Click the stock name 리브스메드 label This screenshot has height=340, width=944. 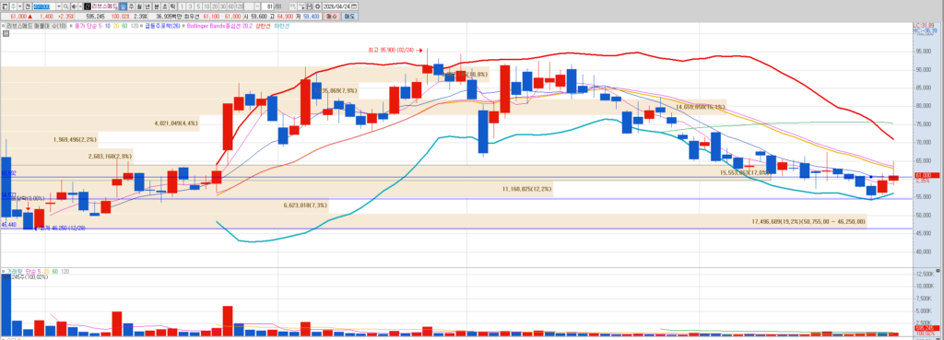pos(104,6)
